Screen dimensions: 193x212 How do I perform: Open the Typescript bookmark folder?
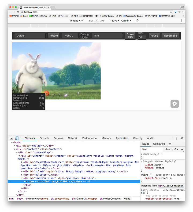click(63, 16)
